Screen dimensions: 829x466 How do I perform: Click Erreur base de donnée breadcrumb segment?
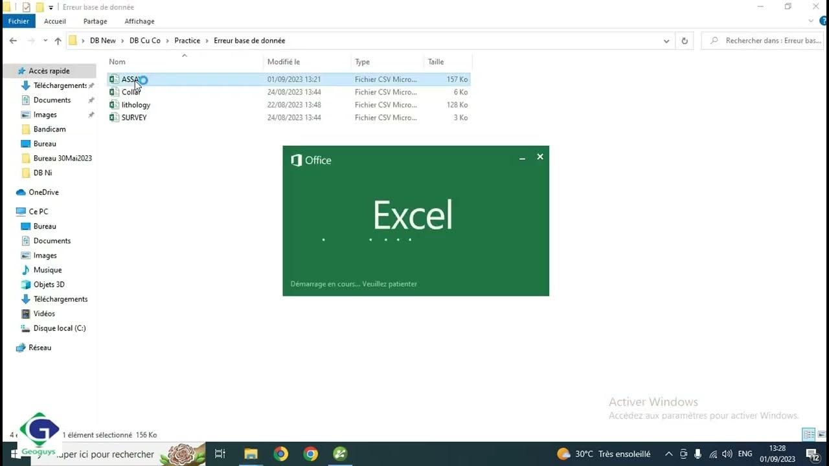pos(249,41)
